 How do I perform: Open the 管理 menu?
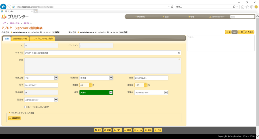coord(191,17)
